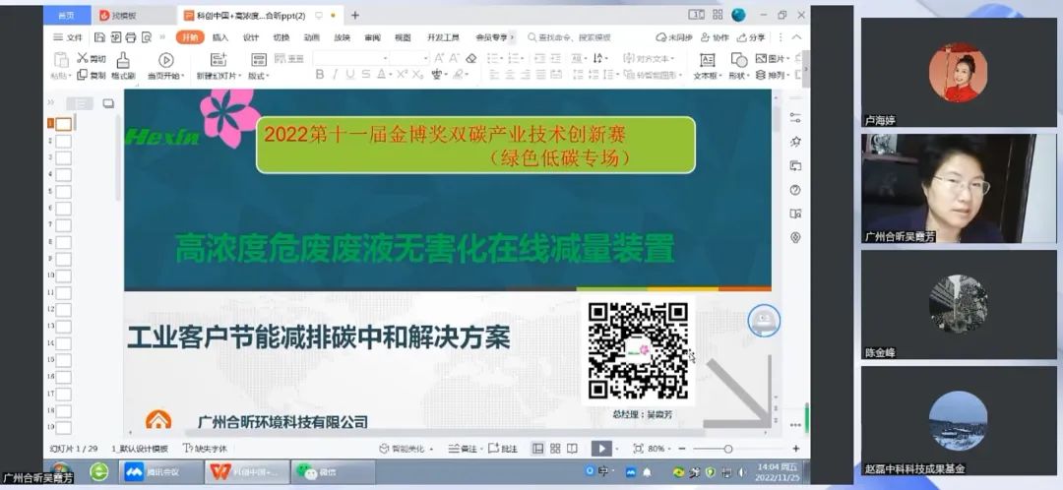Toggle Italic text formatting

click(x=335, y=75)
